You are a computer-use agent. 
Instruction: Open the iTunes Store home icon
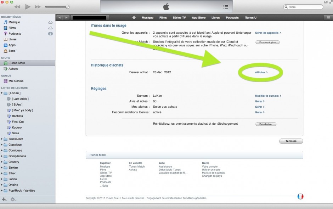tap(134, 18)
